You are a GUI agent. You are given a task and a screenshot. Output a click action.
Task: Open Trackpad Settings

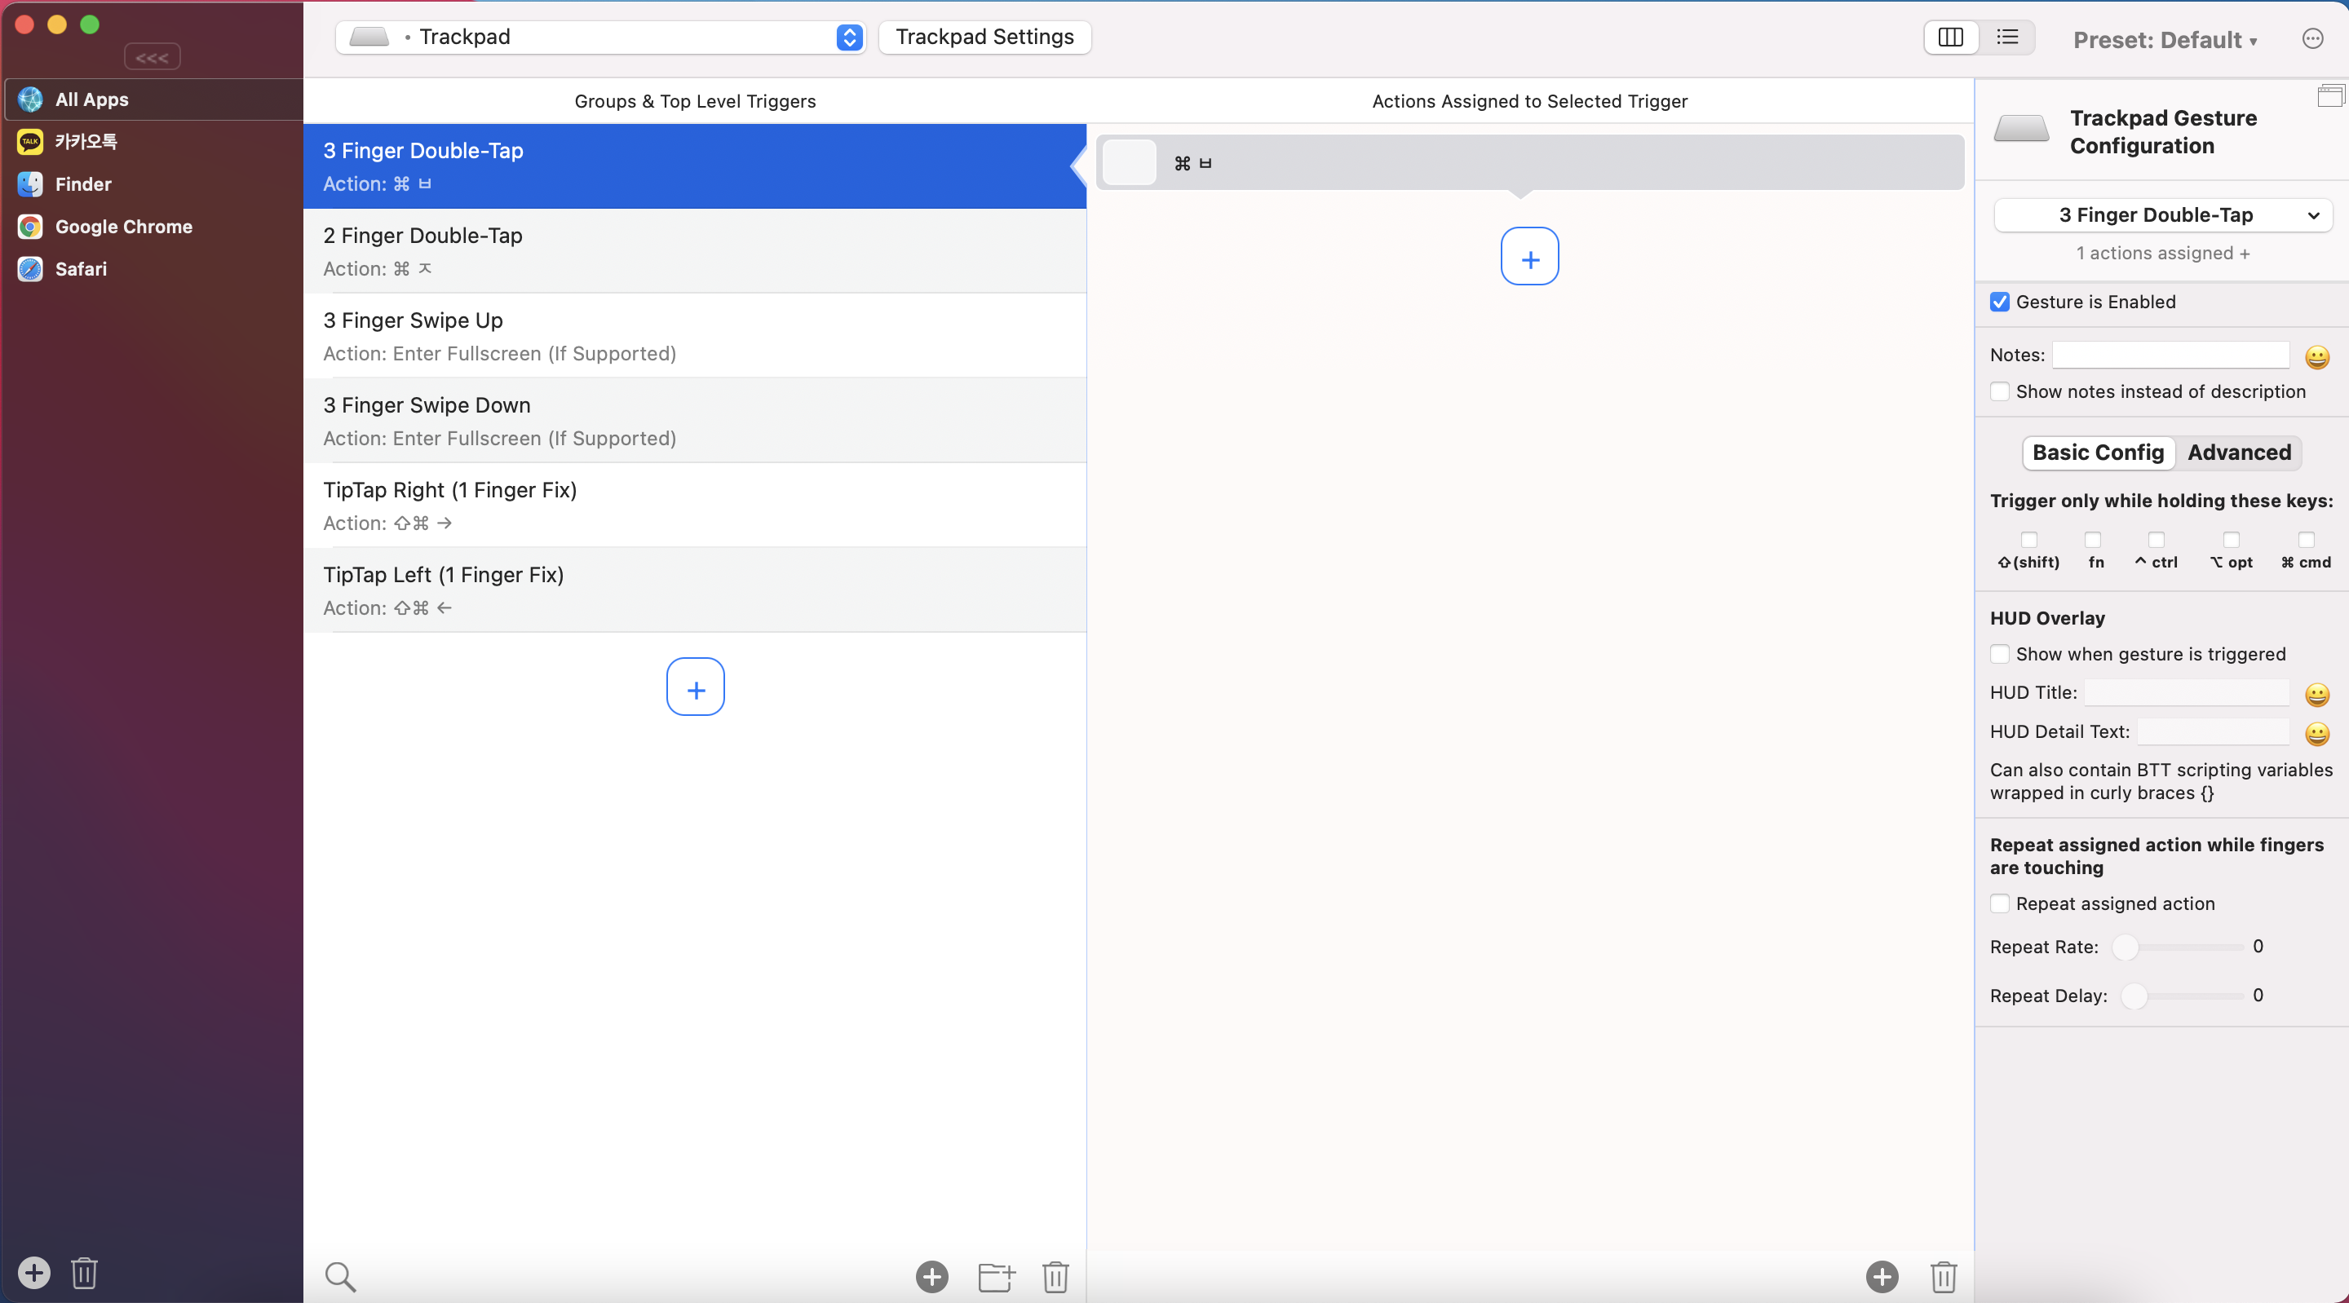click(x=984, y=38)
